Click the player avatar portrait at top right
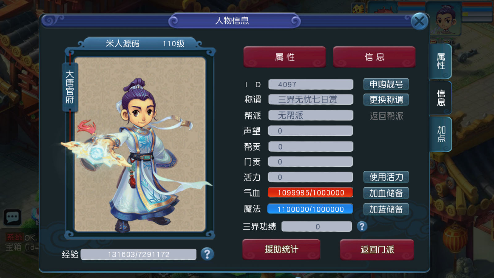This screenshot has width=494, height=278. (445, 19)
